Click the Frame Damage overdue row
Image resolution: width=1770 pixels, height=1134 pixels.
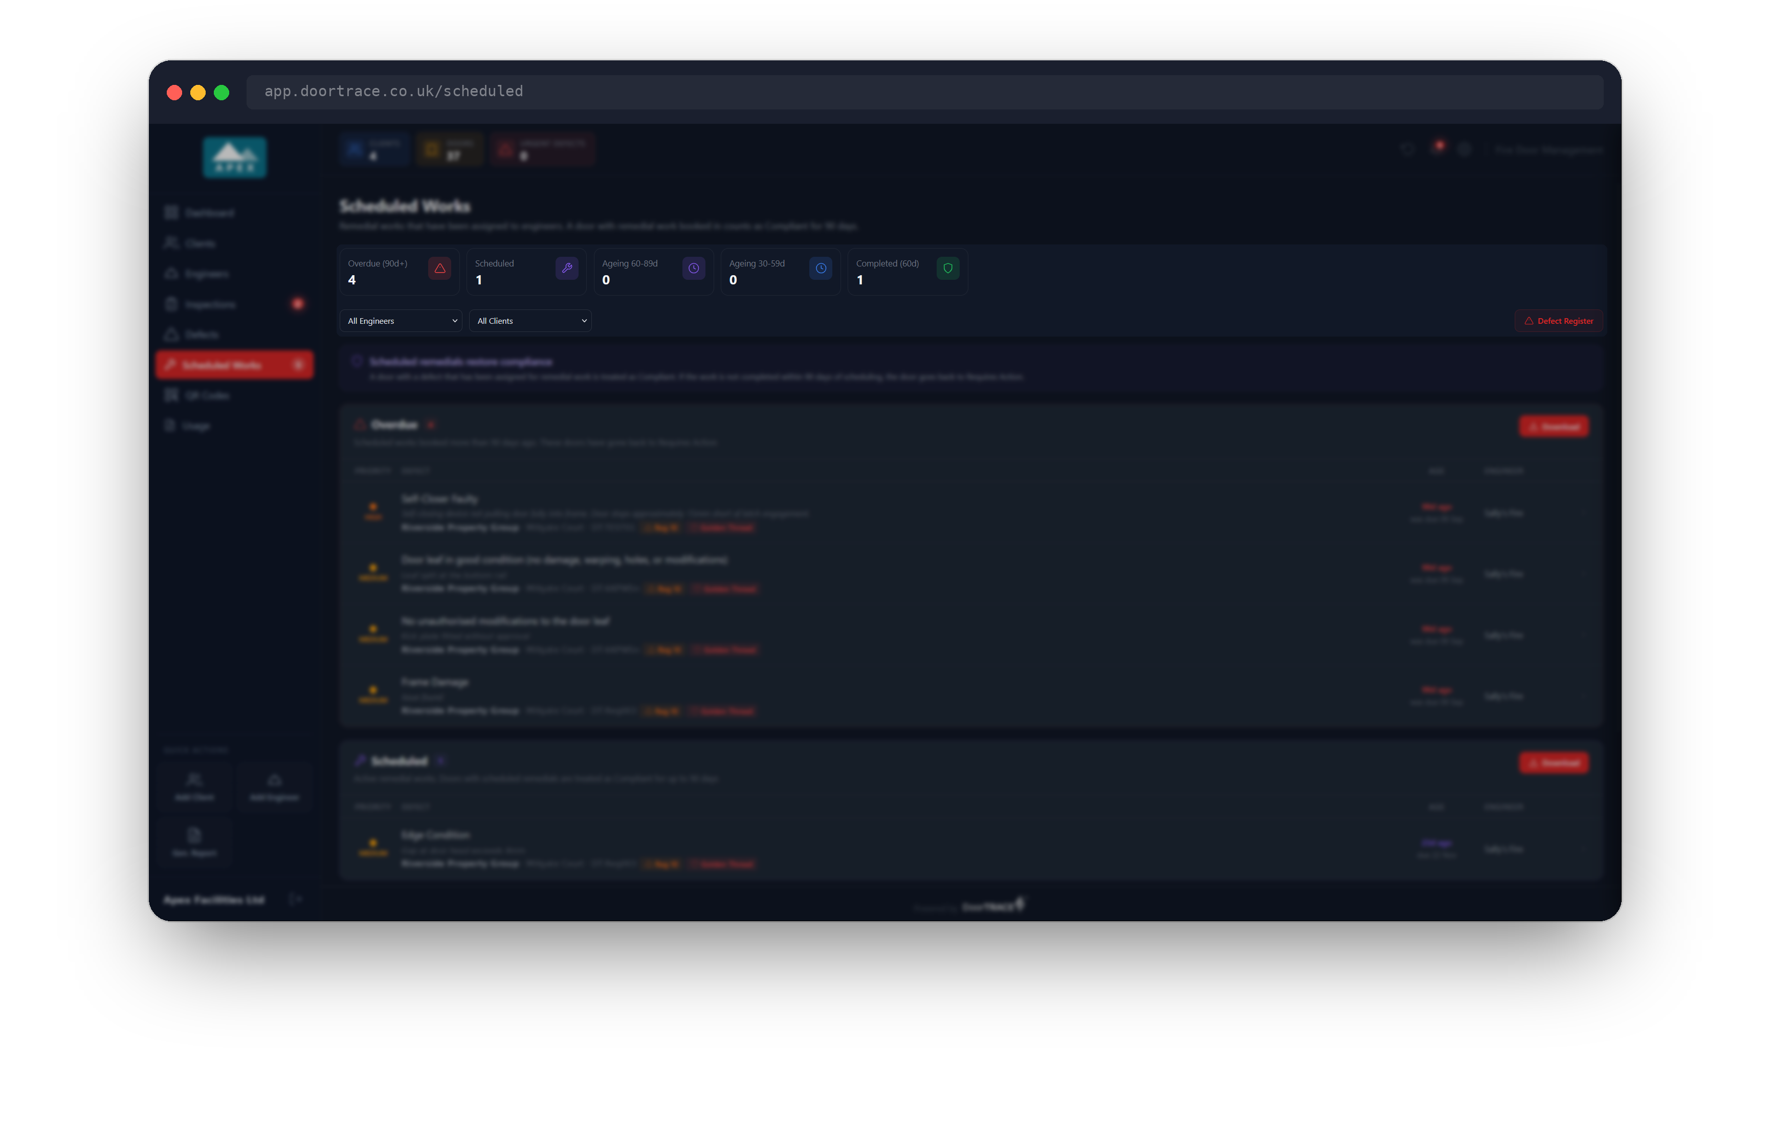click(x=970, y=696)
